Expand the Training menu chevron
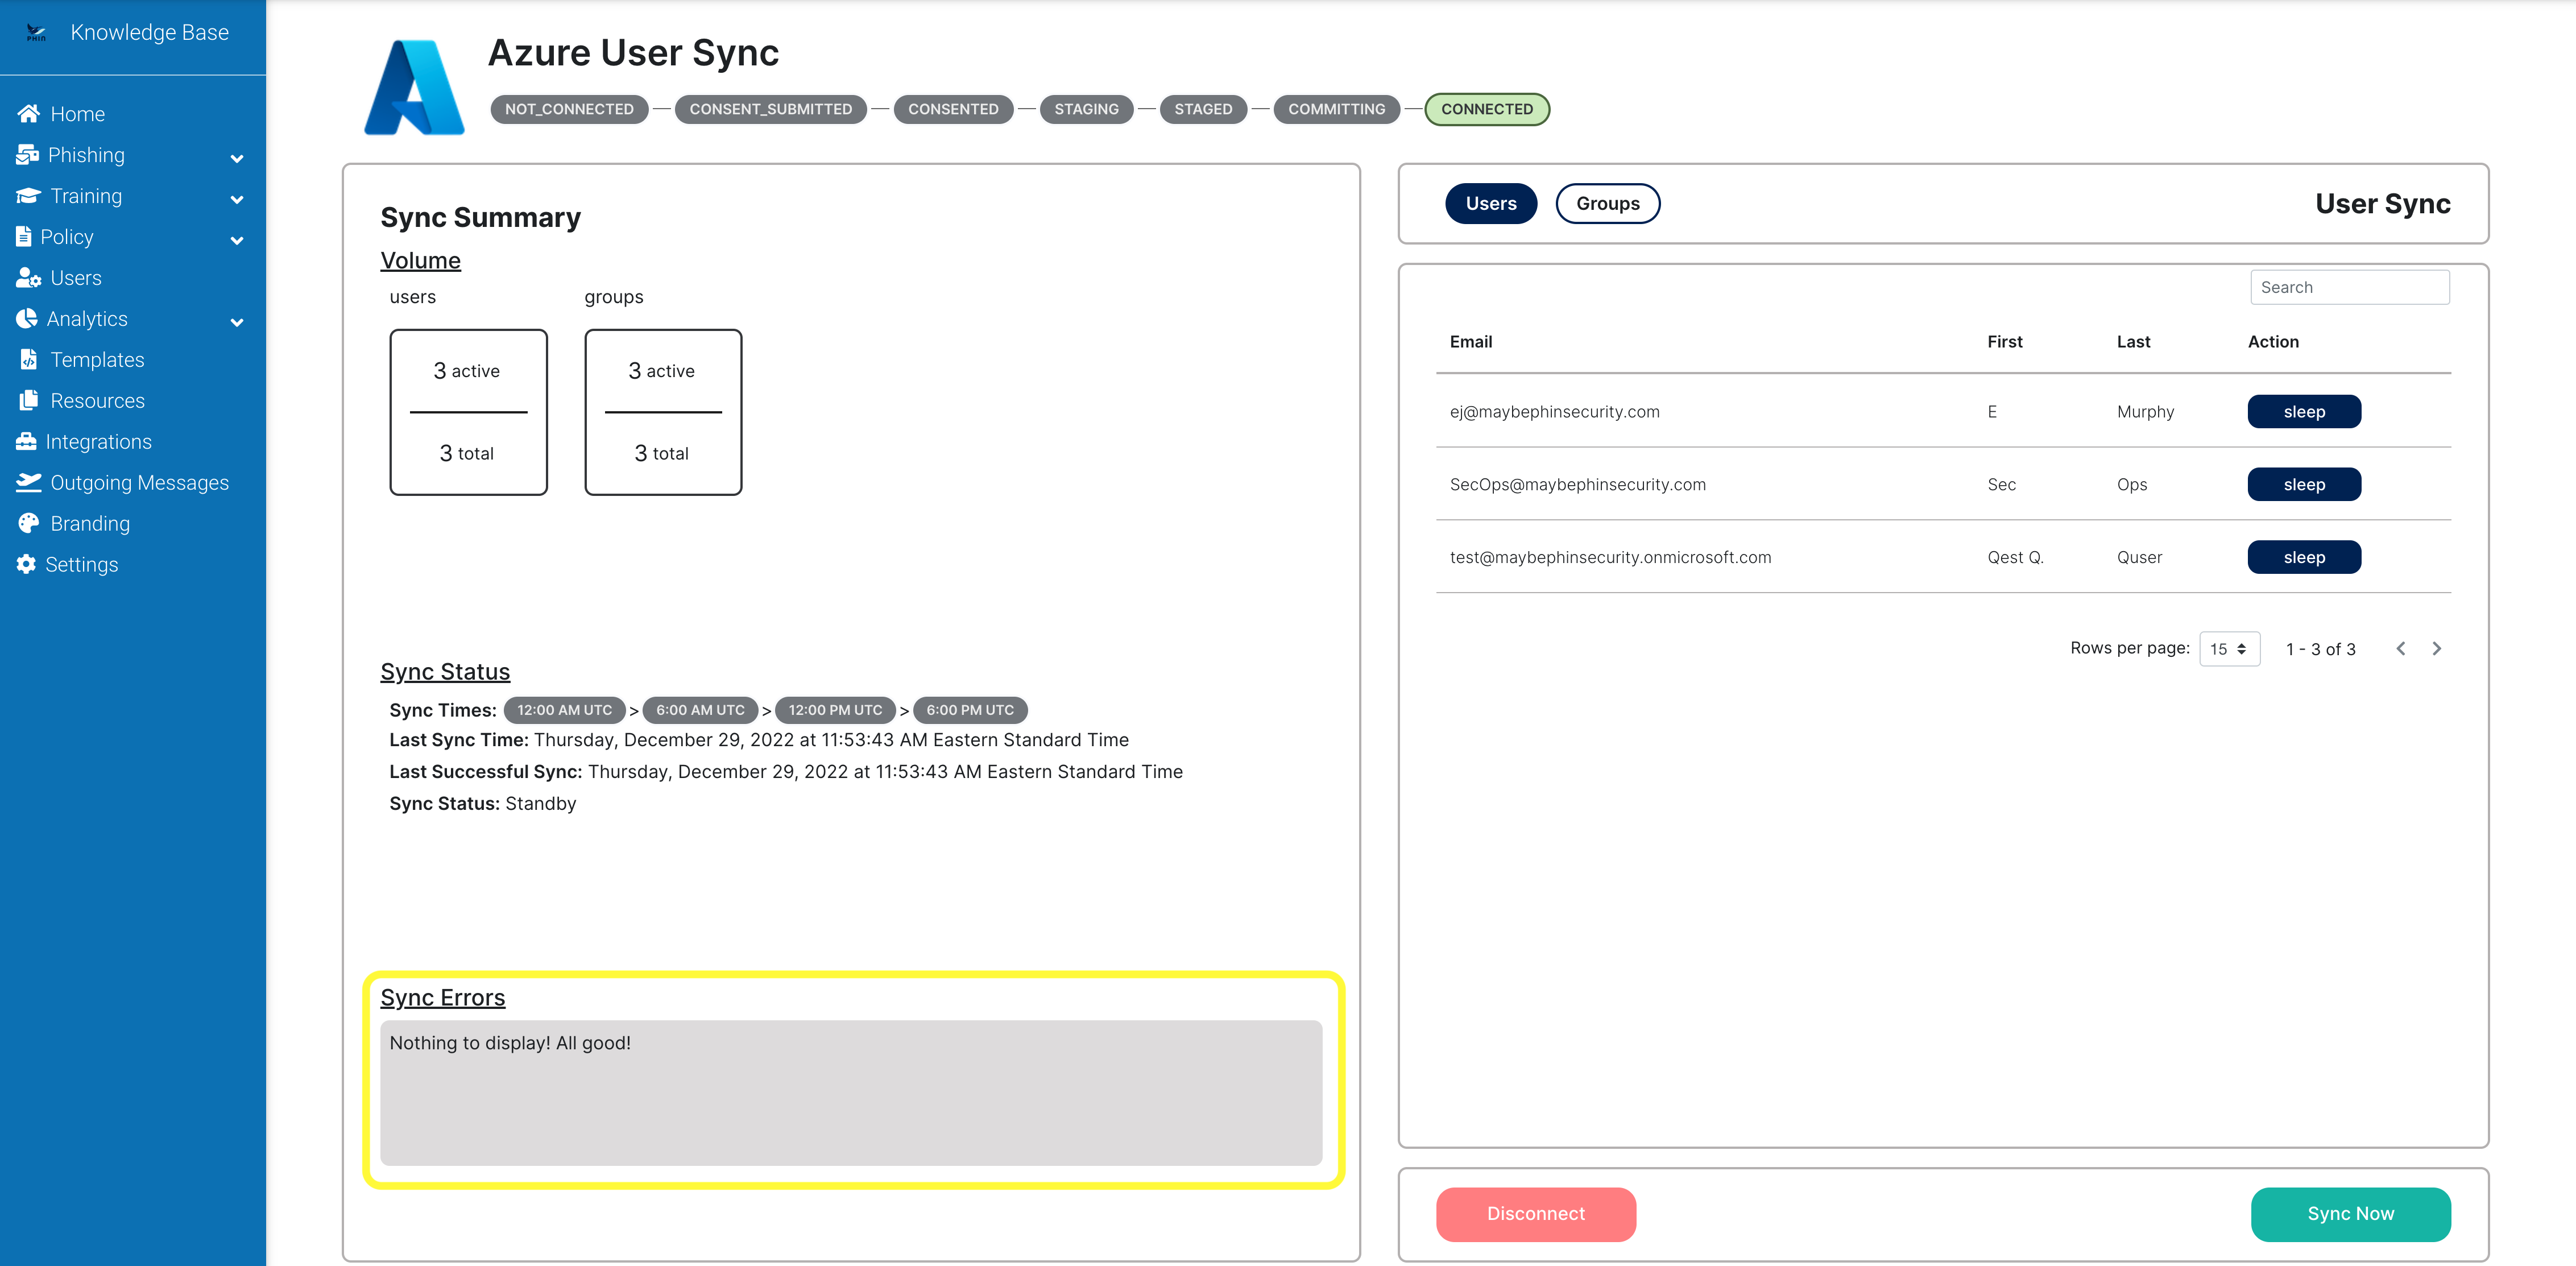 point(237,199)
